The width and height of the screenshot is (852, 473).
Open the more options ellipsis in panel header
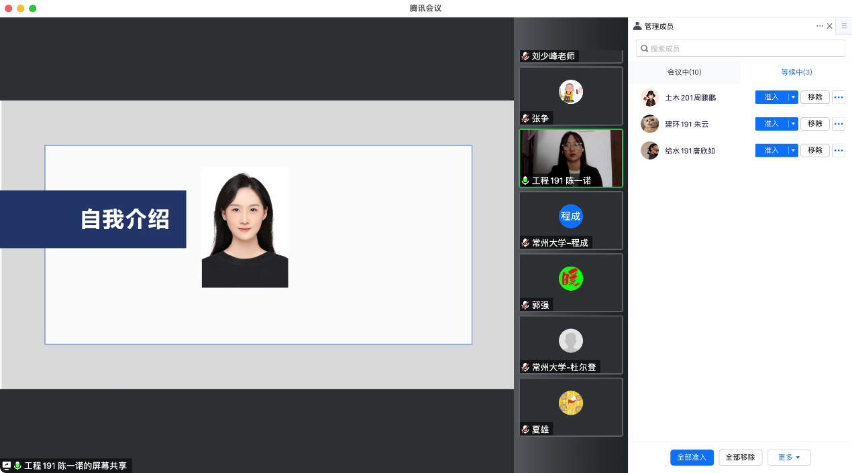pos(819,26)
